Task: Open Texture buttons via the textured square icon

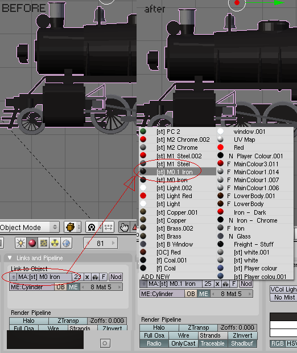Action: [x=44, y=243]
